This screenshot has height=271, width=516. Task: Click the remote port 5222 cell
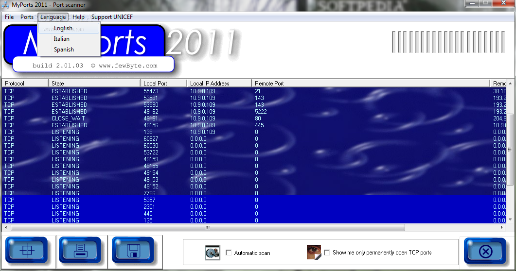[261, 111]
